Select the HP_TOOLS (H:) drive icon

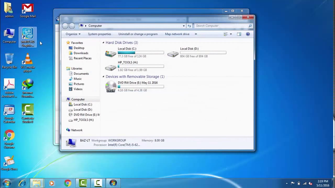click(111, 68)
